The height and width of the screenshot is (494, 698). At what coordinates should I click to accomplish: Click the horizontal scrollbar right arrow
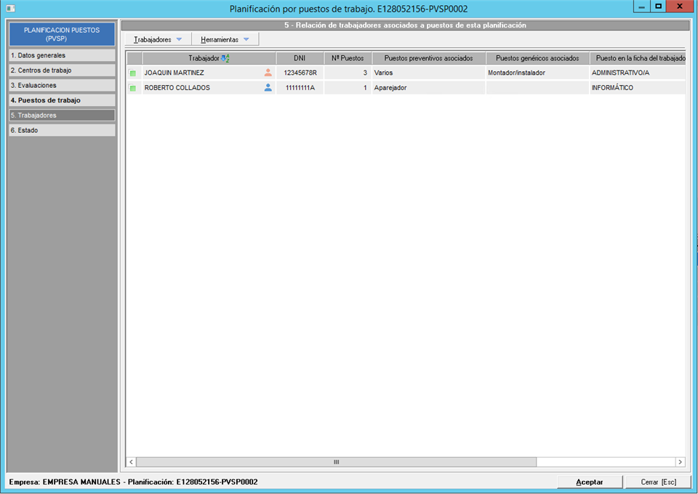(680, 462)
